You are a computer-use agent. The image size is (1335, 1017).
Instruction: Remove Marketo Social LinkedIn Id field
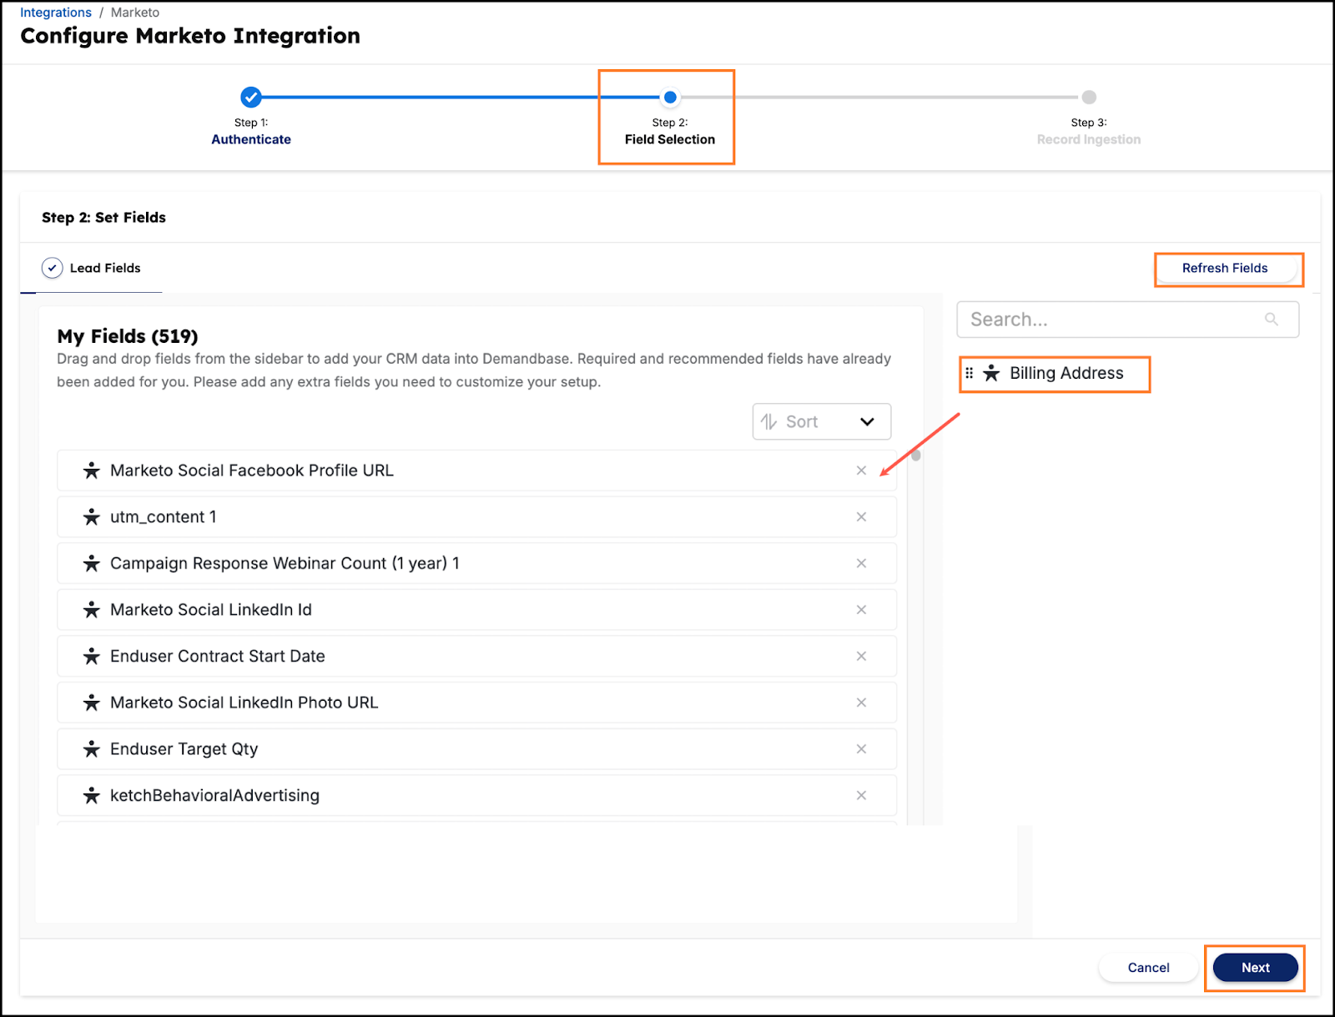pyautogui.click(x=861, y=610)
